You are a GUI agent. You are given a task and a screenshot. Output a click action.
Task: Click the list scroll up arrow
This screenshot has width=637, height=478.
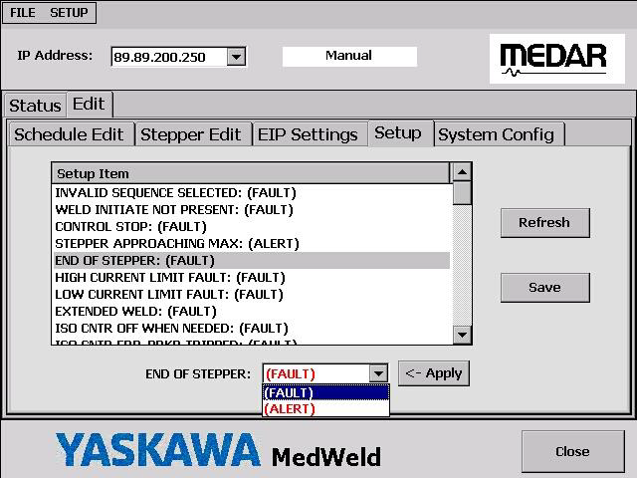point(462,172)
